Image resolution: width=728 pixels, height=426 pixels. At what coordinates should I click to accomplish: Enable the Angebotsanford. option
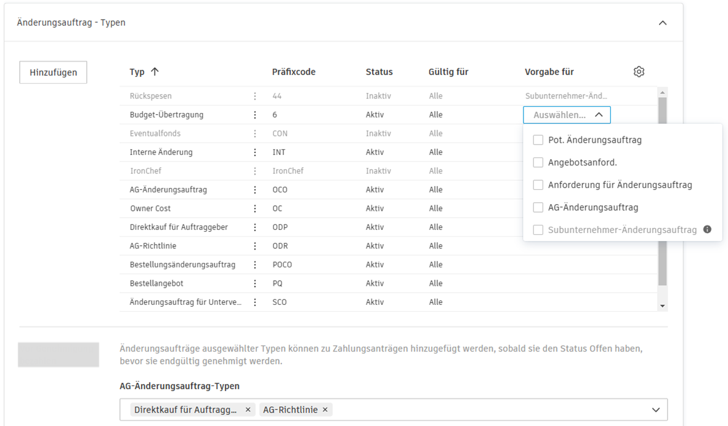(538, 162)
